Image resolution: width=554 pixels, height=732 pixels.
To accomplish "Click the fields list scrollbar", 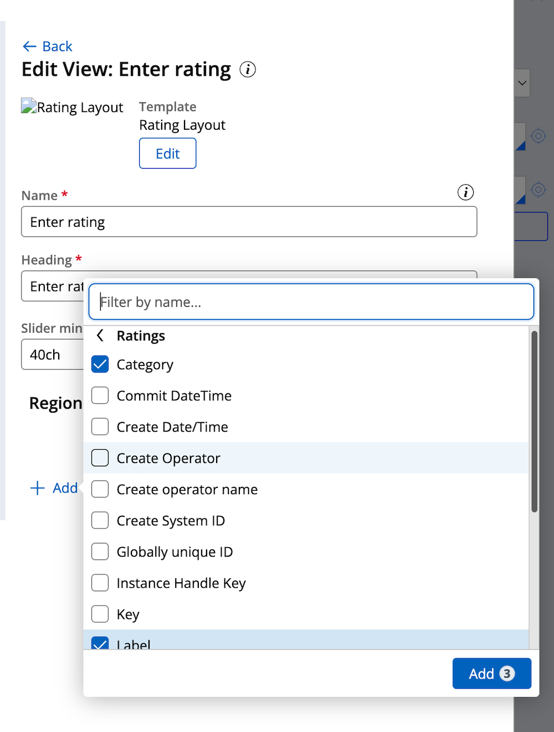I will point(535,421).
